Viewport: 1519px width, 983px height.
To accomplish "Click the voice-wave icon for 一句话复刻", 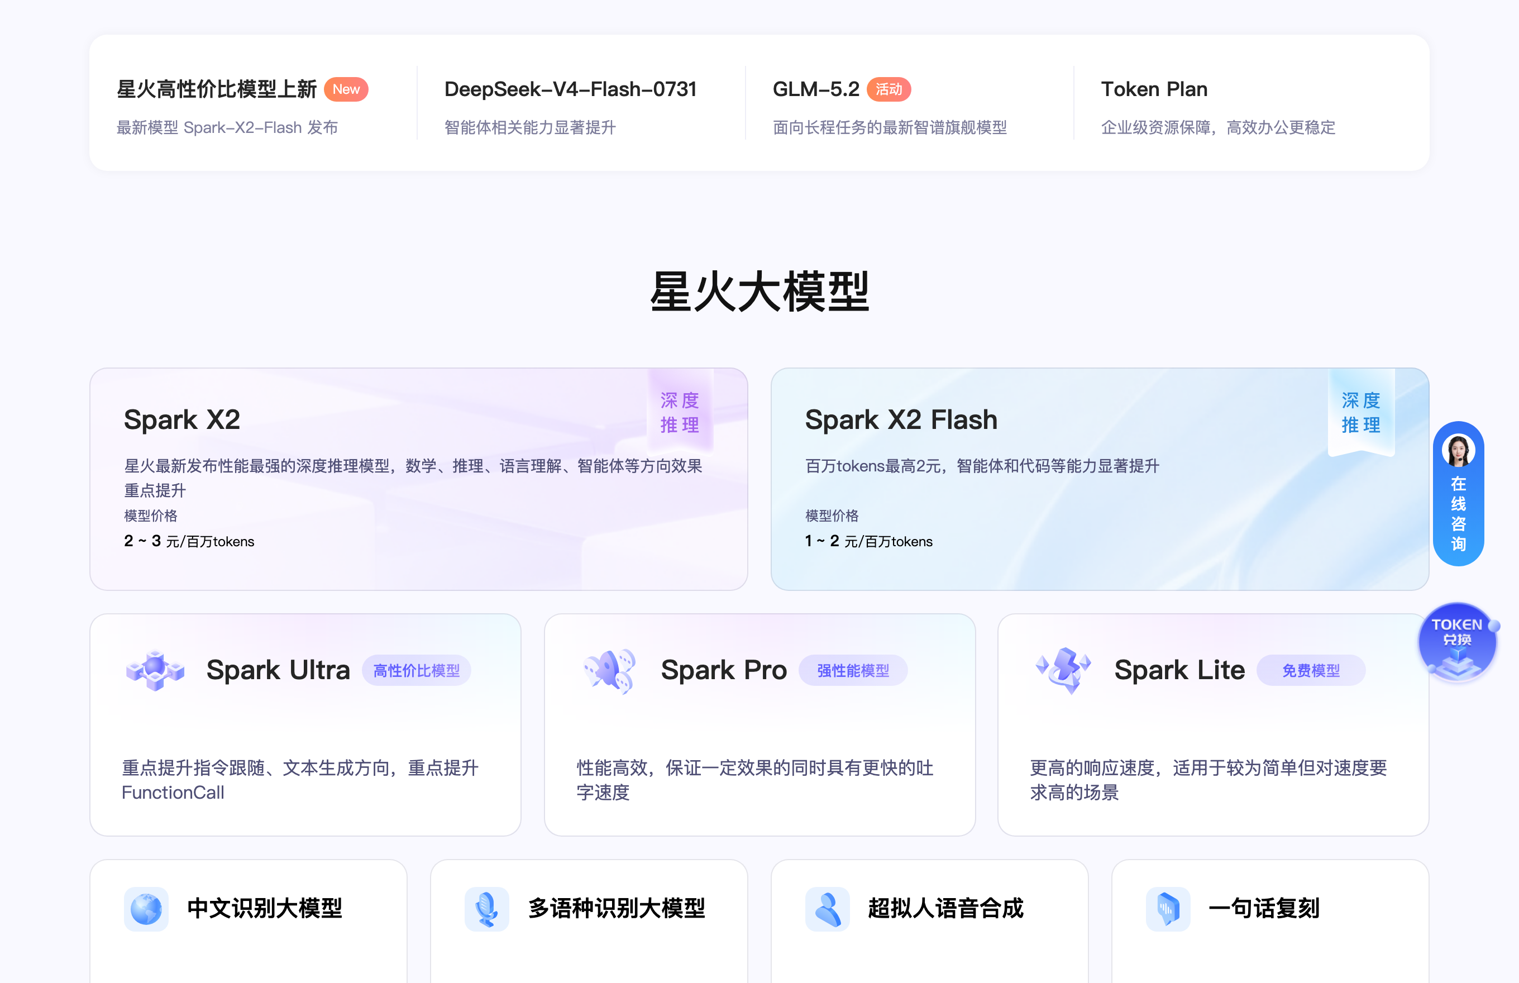I will pos(1168,908).
